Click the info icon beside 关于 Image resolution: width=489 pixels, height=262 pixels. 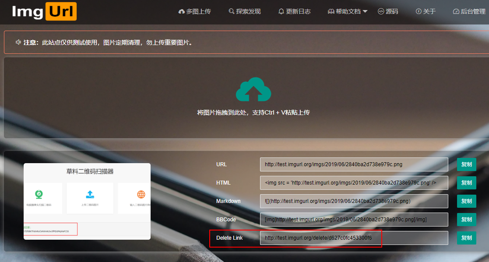point(419,11)
